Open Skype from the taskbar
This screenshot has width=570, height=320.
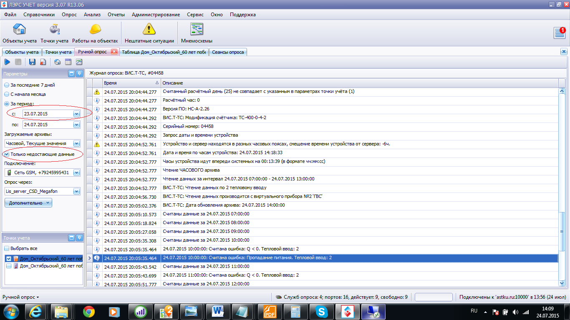click(x=321, y=311)
